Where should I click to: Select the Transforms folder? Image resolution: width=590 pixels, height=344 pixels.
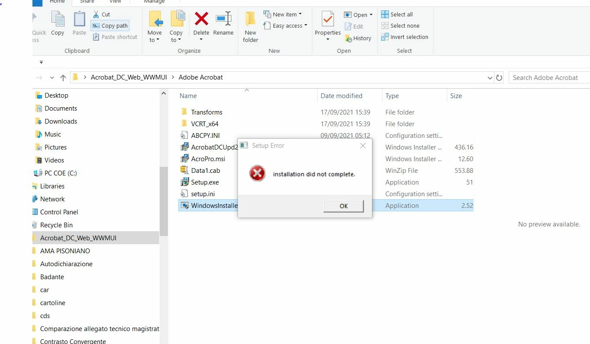(x=207, y=112)
